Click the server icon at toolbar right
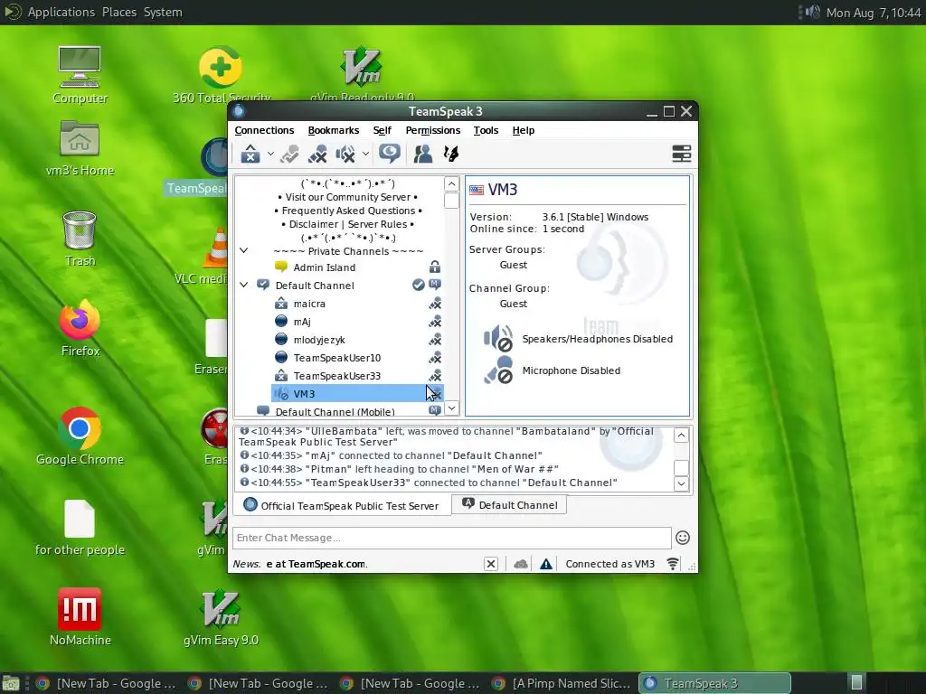This screenshot has height=694, width=926. click(682, 154)
